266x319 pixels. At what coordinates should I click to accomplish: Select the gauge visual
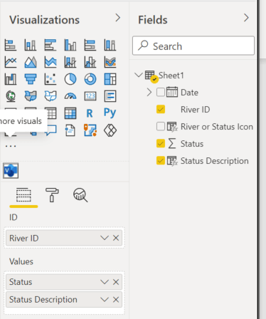tap(70, 96)
